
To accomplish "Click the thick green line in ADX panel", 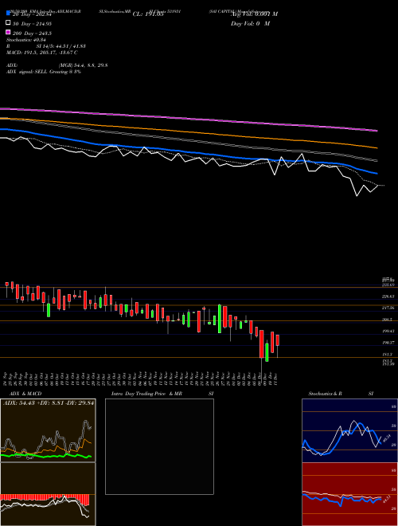I will tap(47, 456).
